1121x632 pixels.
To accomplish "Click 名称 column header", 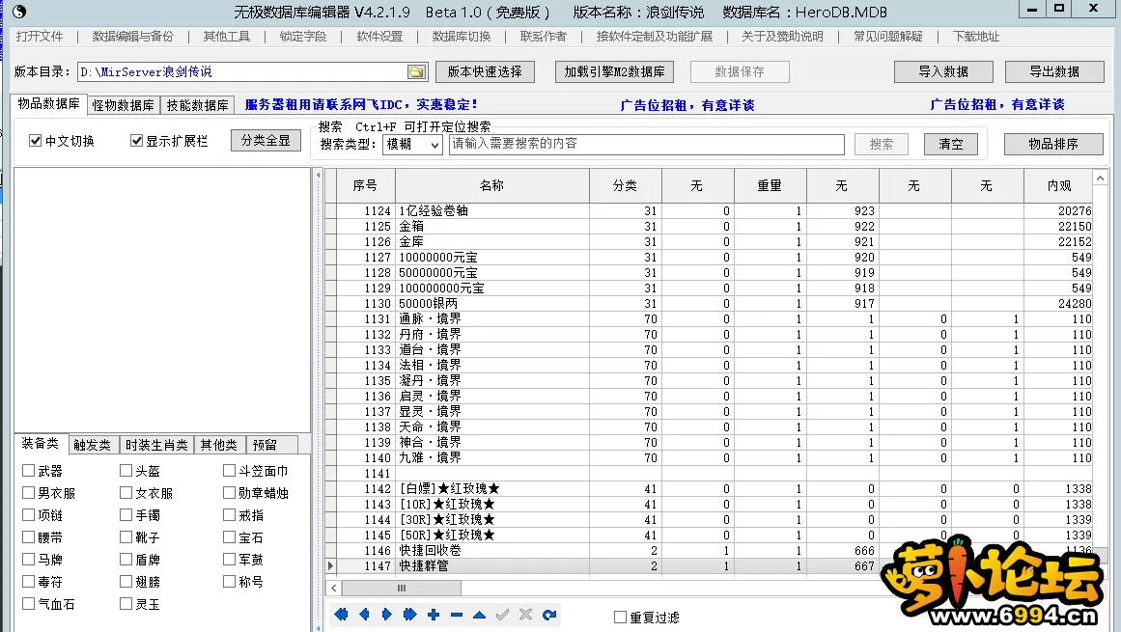I will 491,185.
